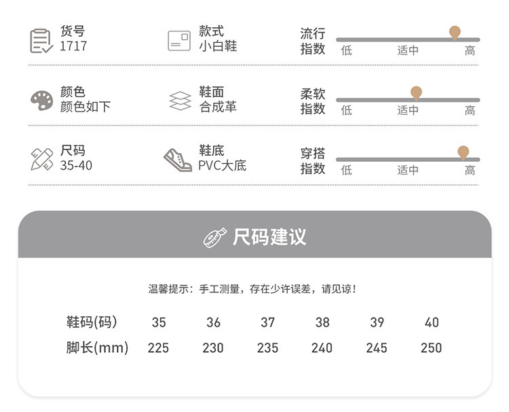Click the sneaker icon beside 鞋底
This screenshot has width=509, height=412.
[178, 160]
